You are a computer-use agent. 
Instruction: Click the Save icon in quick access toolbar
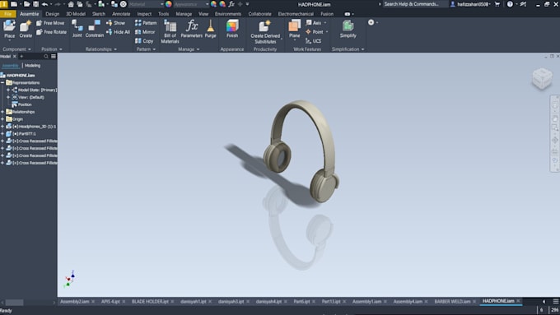[x=35, y=4]
